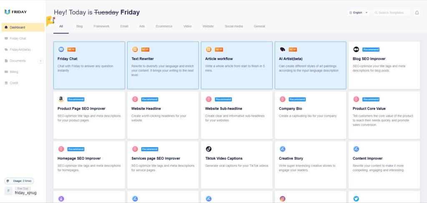Screen dimensions: 427x203
Task: Open the English language dropdown
Action: point(358,13)
